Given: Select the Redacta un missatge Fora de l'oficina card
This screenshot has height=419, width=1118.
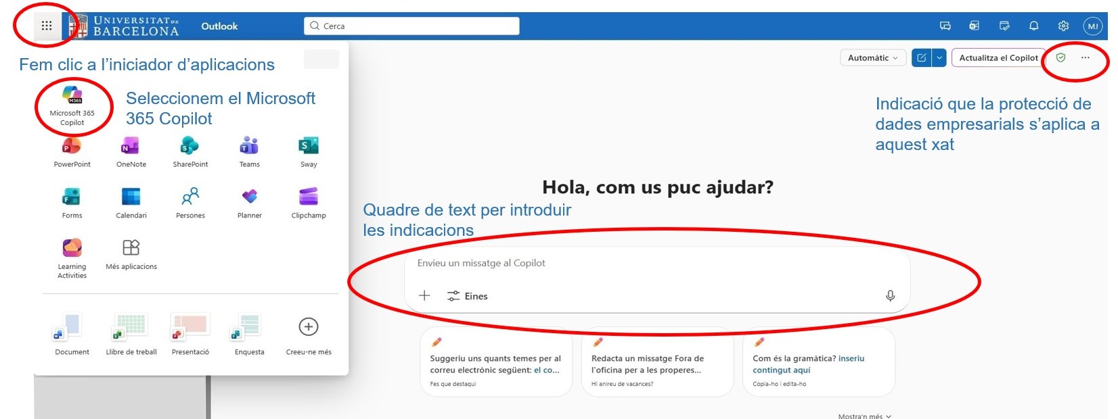Looking at the screenshot, I should coord(657,362).
